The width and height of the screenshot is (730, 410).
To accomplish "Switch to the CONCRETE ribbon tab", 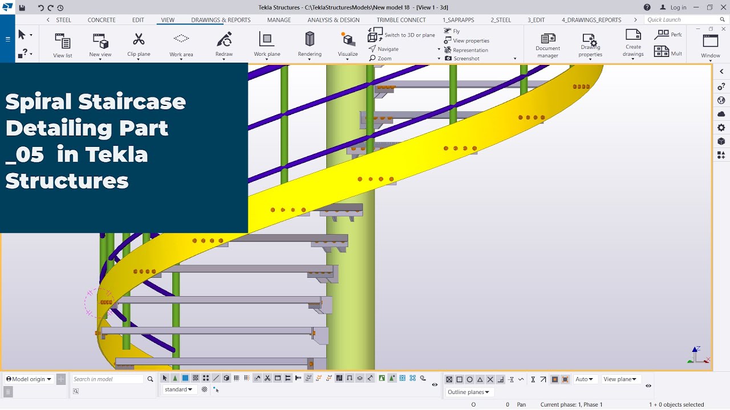I will (x=102, y=20).
